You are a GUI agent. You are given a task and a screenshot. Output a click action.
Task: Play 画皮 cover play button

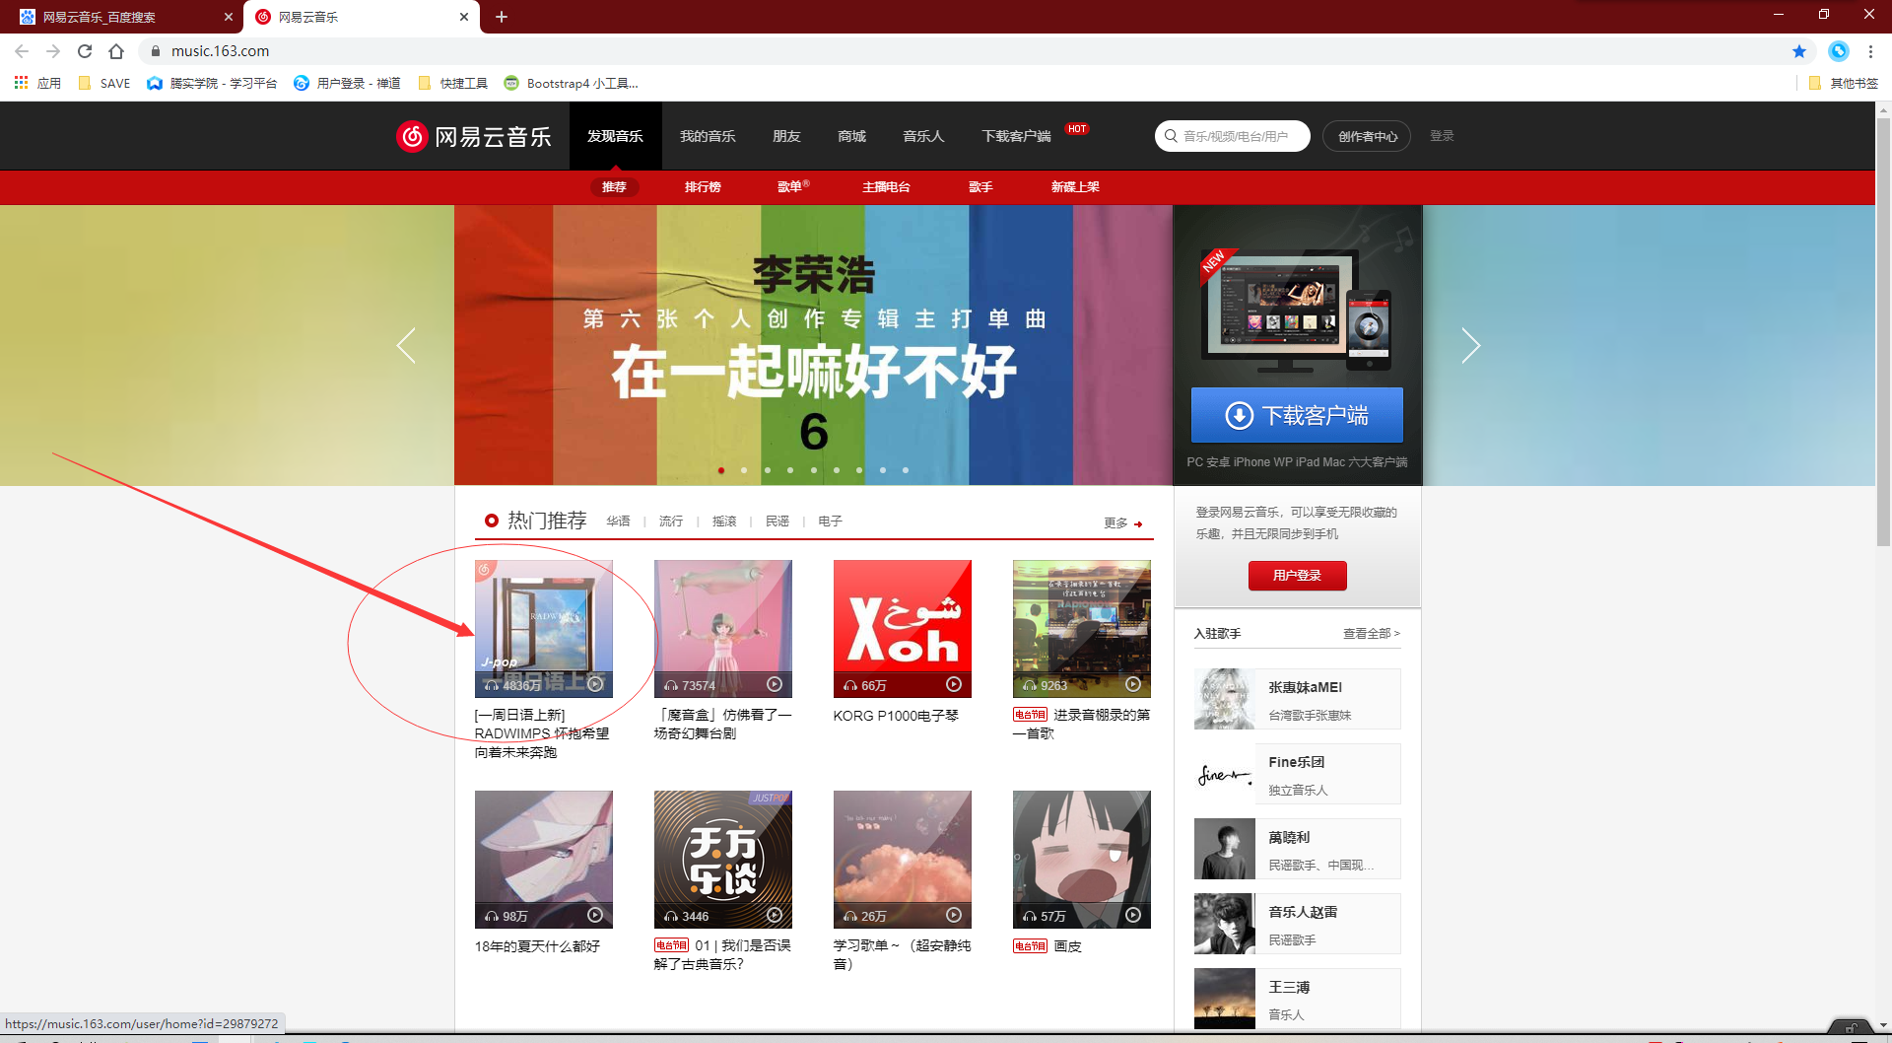point(1133,915)
